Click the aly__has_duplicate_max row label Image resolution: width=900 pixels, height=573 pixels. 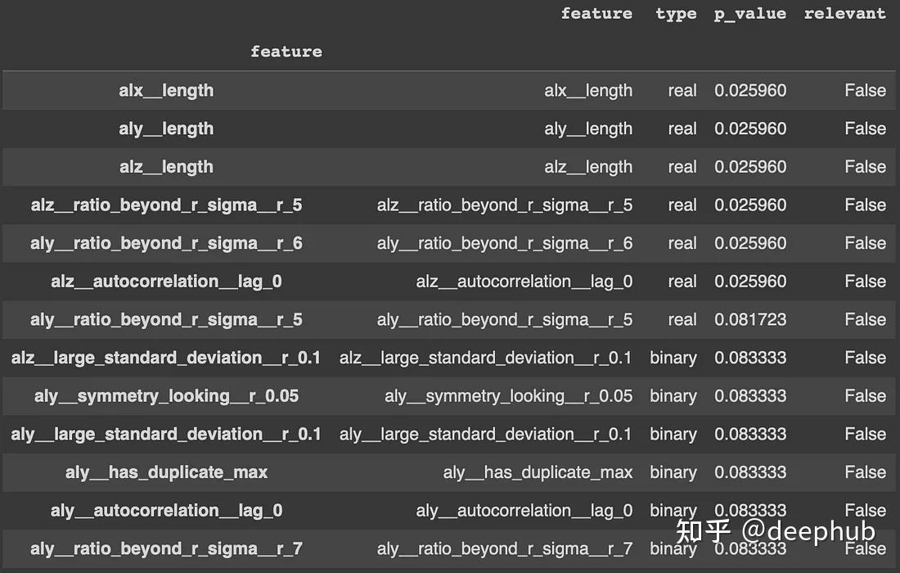[166, 472]
